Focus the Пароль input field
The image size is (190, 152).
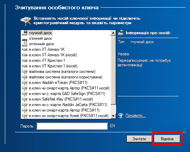coord(72,126)
